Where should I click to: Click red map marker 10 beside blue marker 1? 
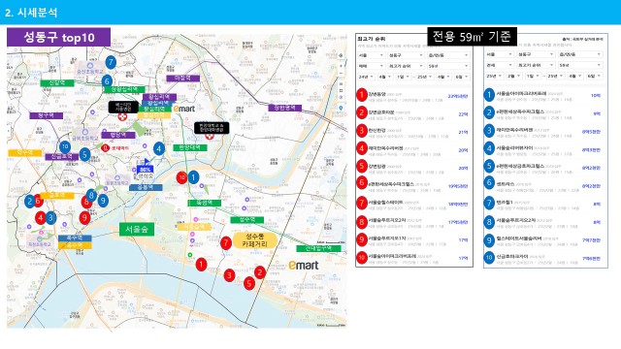click(x=181, y=177)
